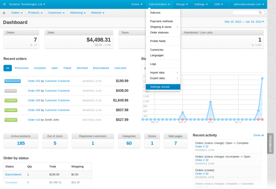Open the Design menu
Screen dimensions: 276x189
click(x=182, y=4)
